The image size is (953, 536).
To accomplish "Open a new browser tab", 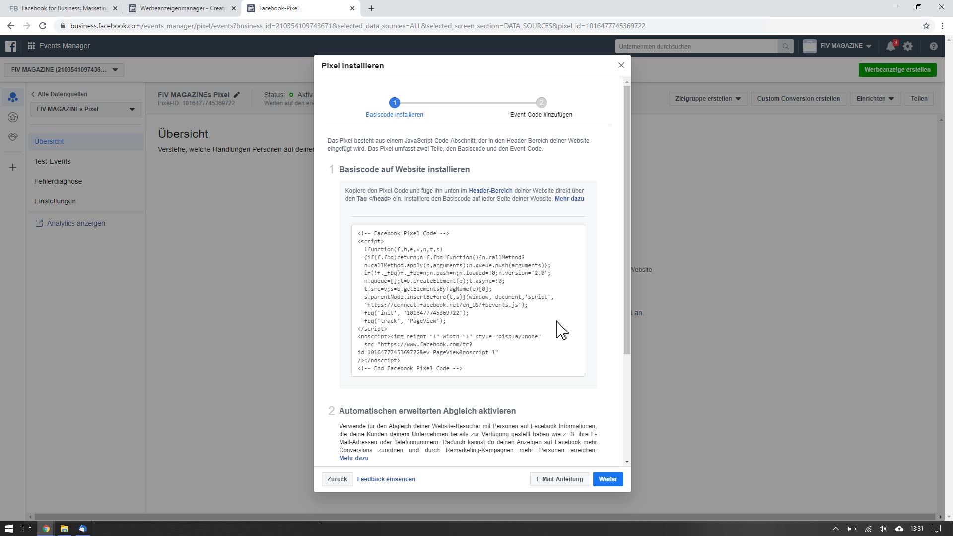I will (x=371, y=8).
